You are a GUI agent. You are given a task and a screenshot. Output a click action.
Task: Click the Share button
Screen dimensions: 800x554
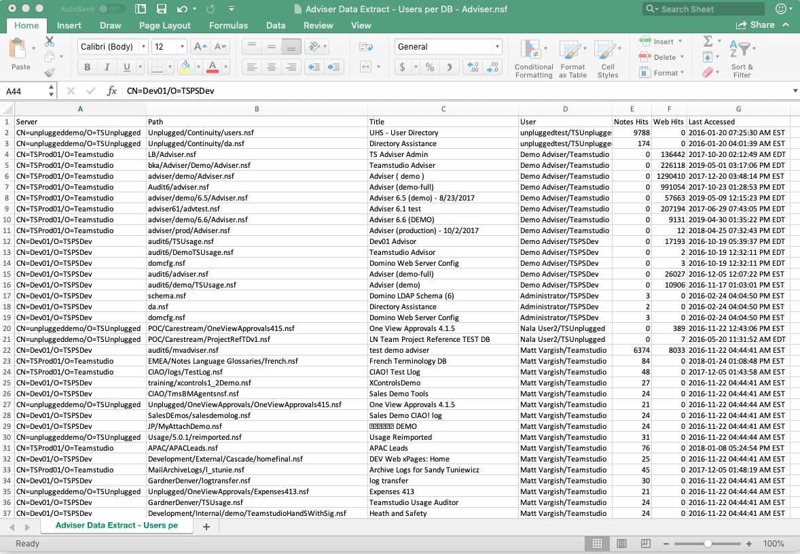pyautogui.click(x=755, y=25)
